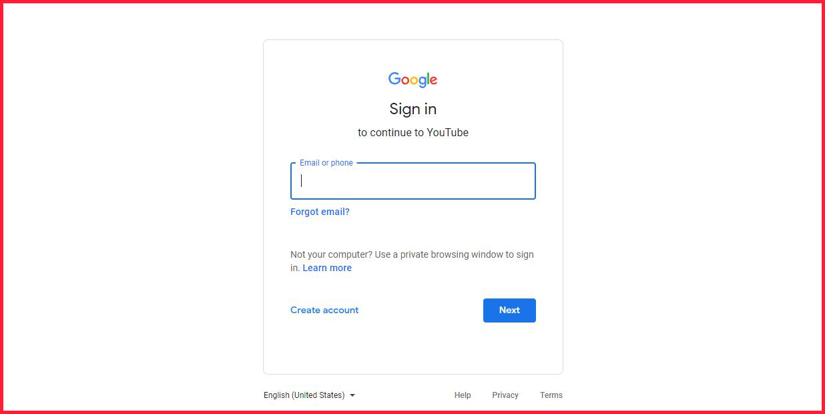Click the 'Sign in' heading text

point(413,109)
